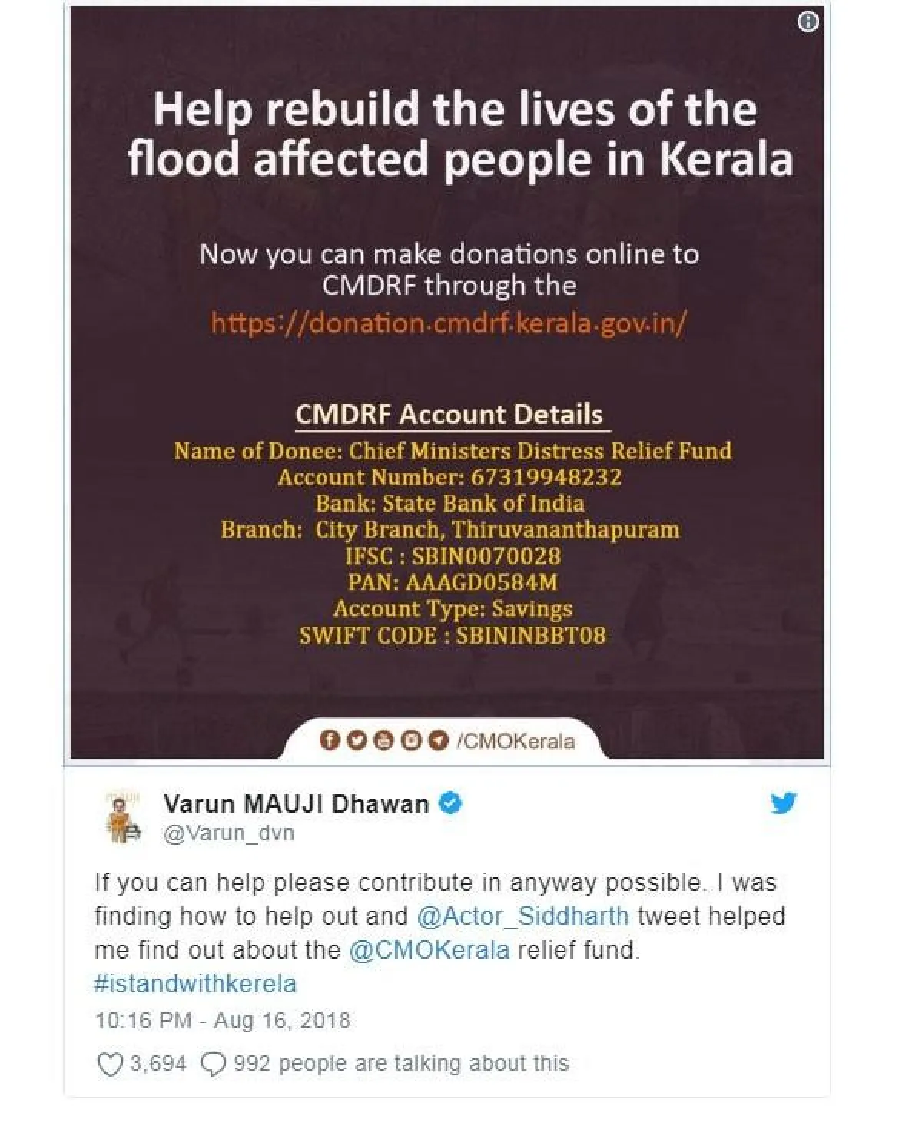Image resolution: width=922 pixels, height=1126 pixels.
Task: Open Varun Dhawan's profile picture
Action: pyautogui.click(x=122, y=818)
